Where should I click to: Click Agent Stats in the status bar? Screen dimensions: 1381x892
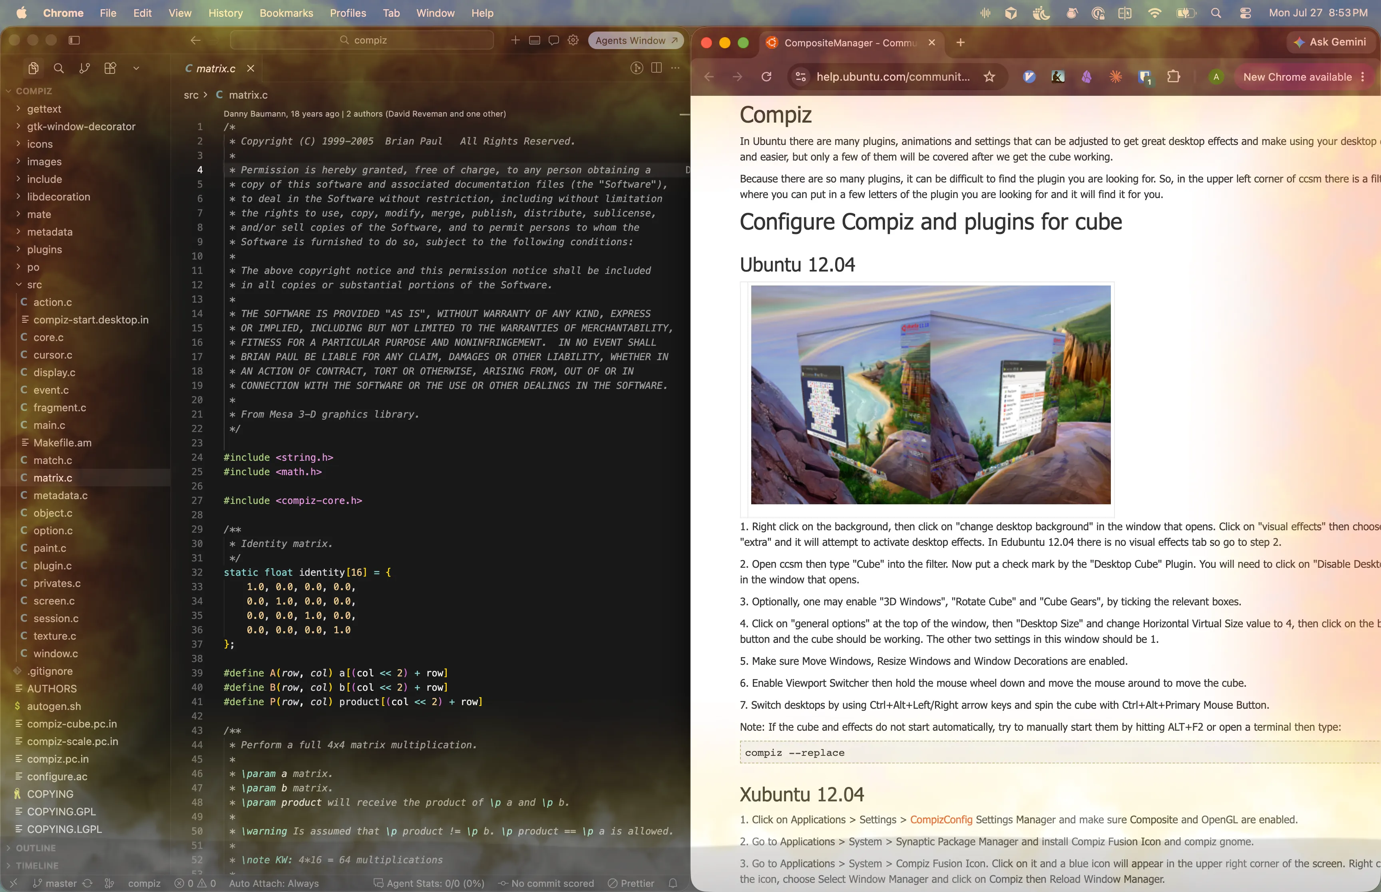click(x=429, y=883)
